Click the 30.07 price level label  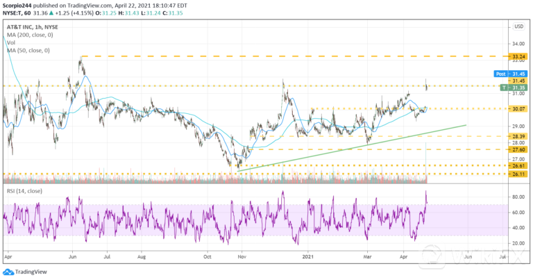(x=518, y=109)
